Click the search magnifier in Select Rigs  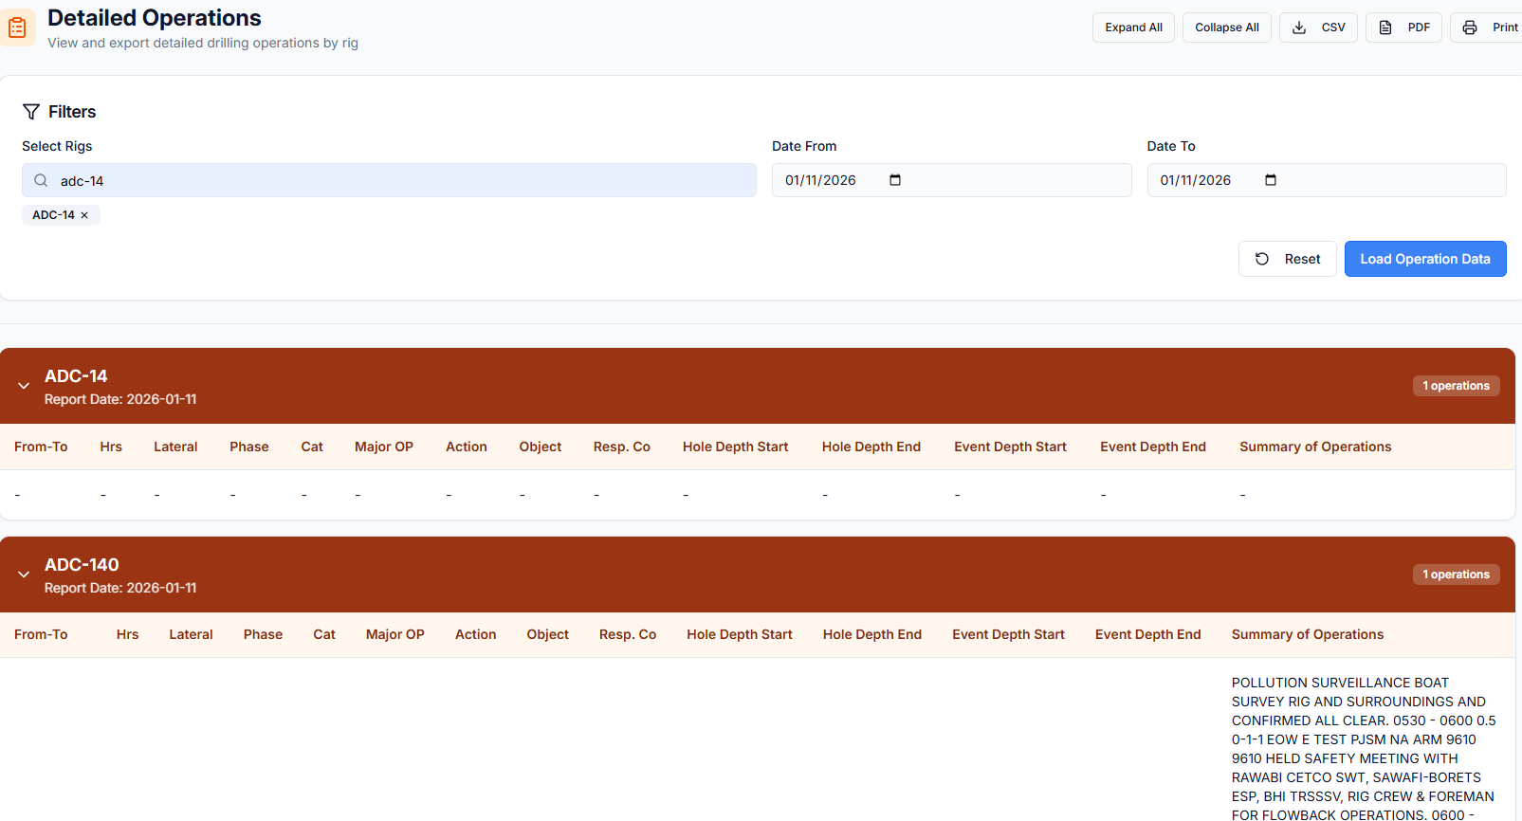(x=41, y=180)
